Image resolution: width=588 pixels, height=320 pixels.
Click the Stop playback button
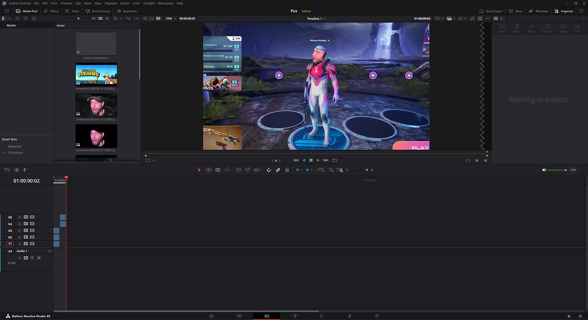pos(311,160)
